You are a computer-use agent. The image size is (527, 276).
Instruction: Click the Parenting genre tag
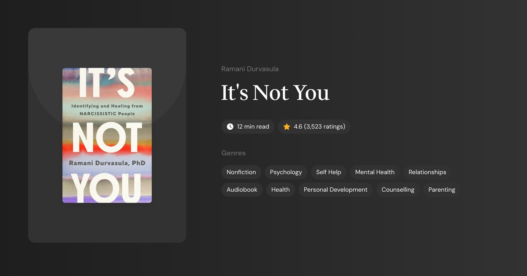click(441, 189)
